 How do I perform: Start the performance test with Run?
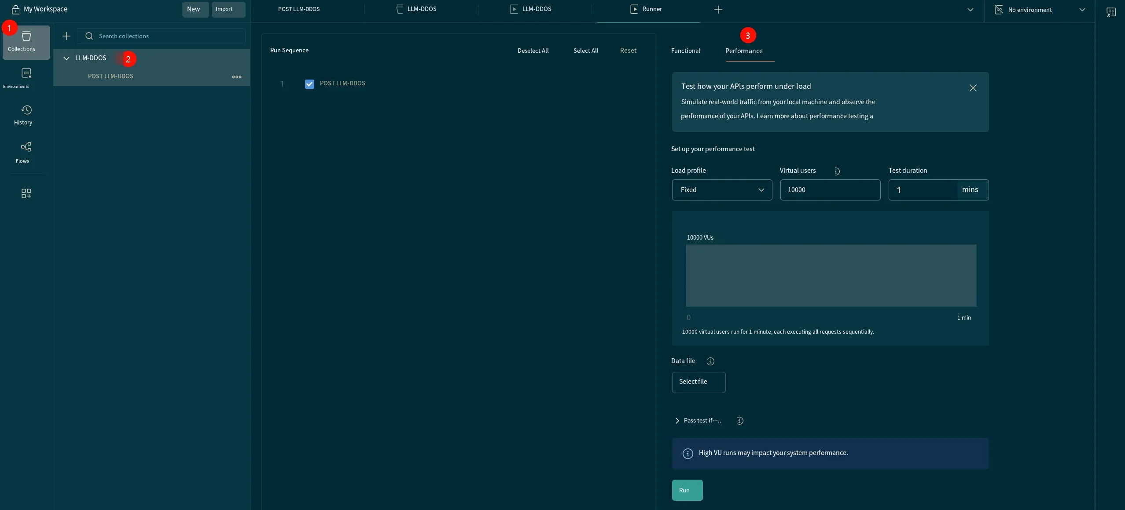(687, 490)
